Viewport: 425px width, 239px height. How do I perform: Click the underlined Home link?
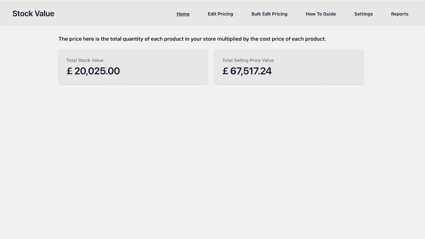tap(183, 14)
